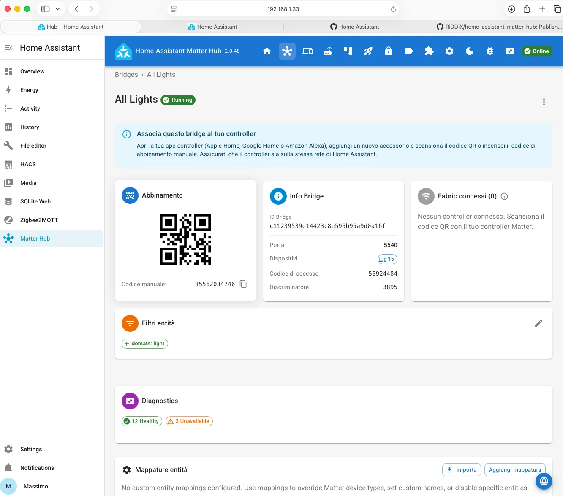Toggle the Safari sidebar
This screenshot has width=563, height=496.
(x=46, y=9)
